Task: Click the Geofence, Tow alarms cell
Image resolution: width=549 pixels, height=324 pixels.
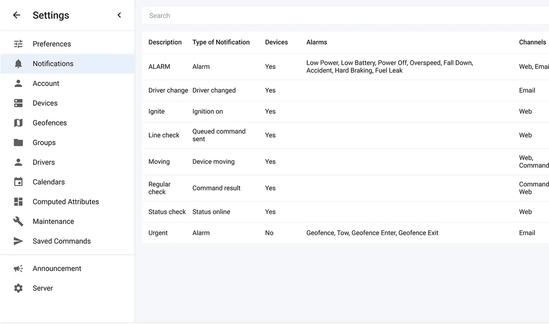Action: point(372,233)
